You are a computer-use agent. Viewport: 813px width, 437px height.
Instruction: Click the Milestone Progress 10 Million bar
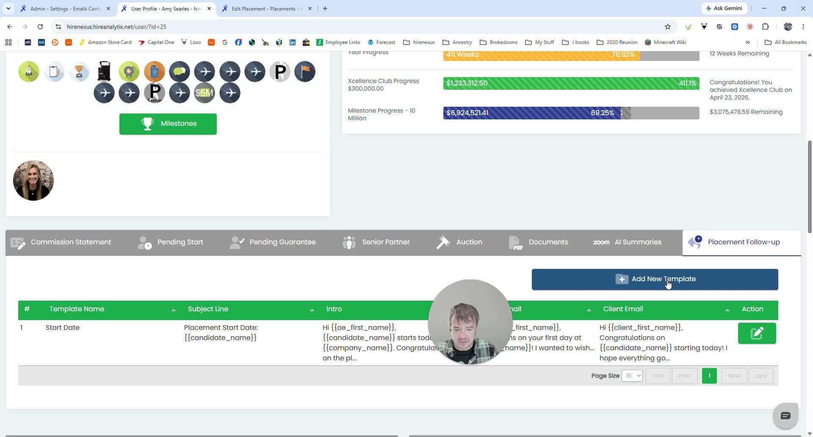(571, 113)
